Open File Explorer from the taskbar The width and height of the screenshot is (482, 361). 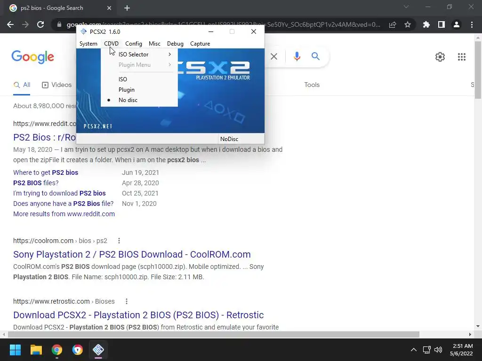[x=36, y=350]
